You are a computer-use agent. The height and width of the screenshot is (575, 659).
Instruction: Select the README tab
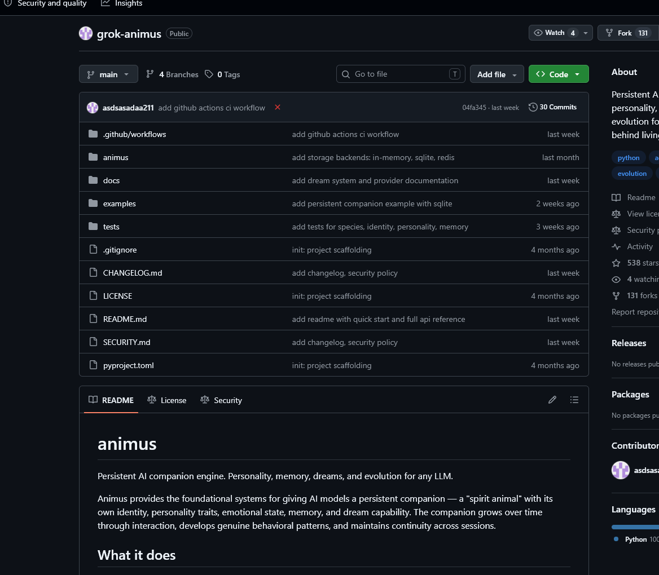coord(111,400)
